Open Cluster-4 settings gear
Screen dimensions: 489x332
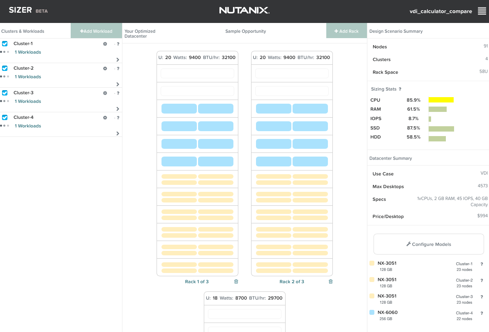tap(105, 118)
